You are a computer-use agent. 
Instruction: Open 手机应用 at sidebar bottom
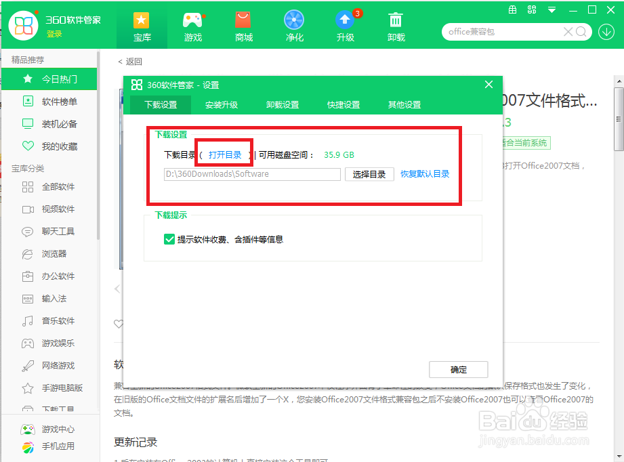(x=47, y=446)
